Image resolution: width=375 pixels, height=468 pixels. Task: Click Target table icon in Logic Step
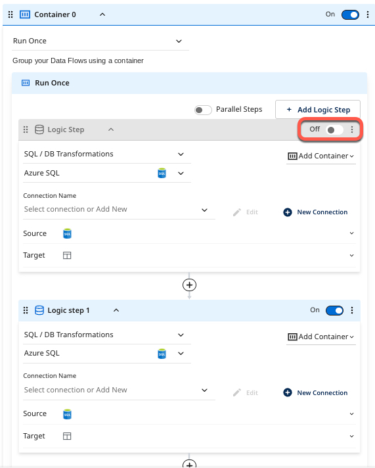[67, 256]
